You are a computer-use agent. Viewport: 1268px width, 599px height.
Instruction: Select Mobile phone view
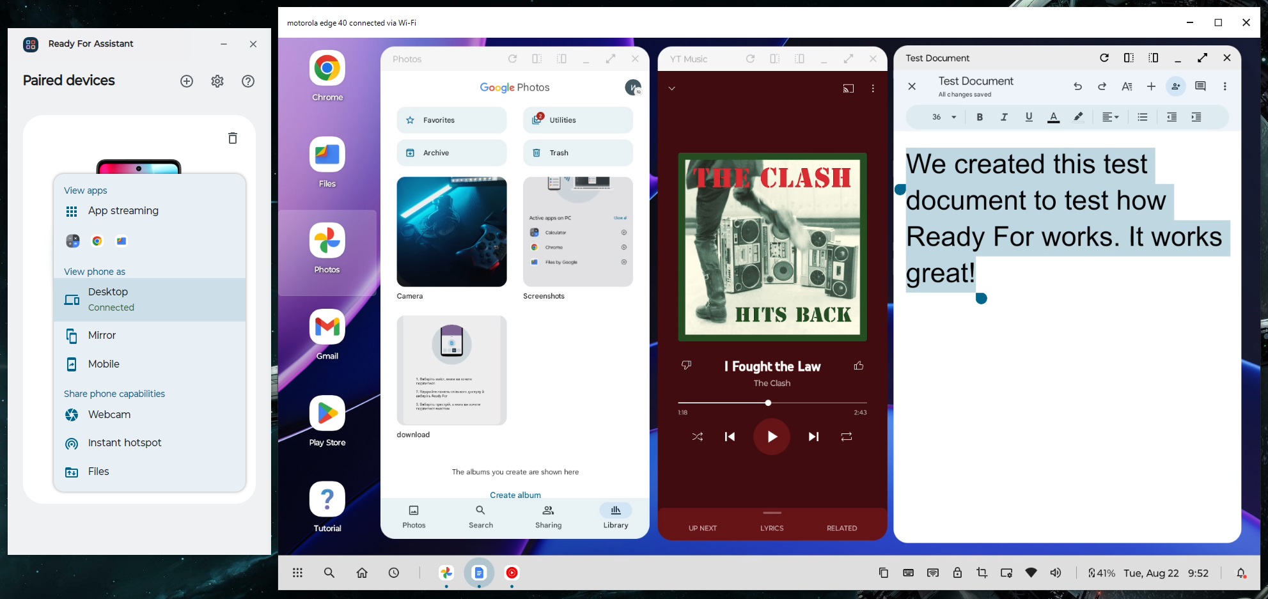tap(150, 364)
